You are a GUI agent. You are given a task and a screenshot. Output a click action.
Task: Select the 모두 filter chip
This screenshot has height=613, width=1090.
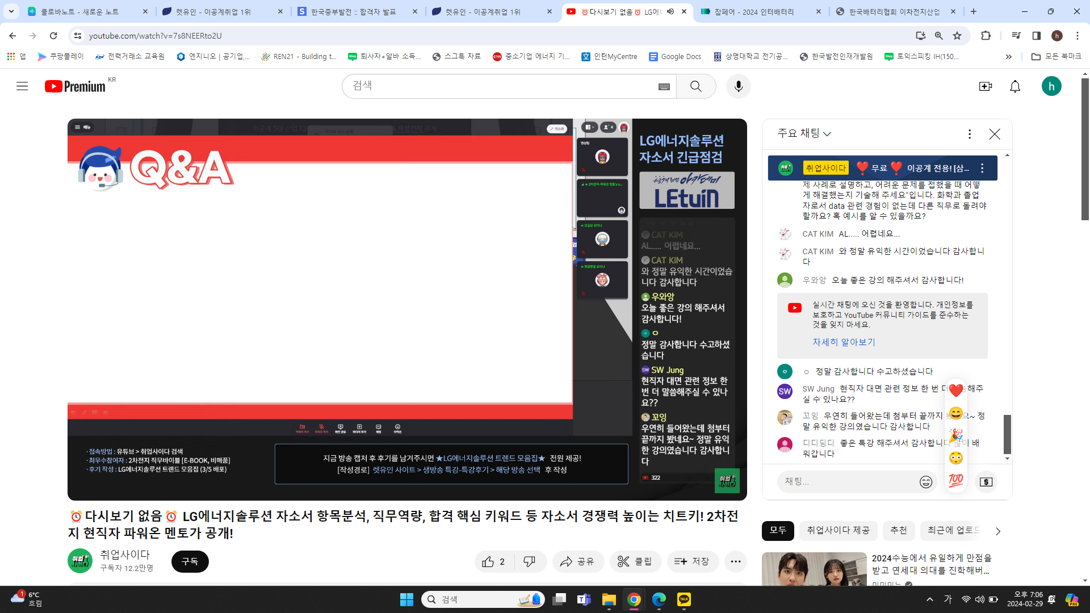point(778,530)
